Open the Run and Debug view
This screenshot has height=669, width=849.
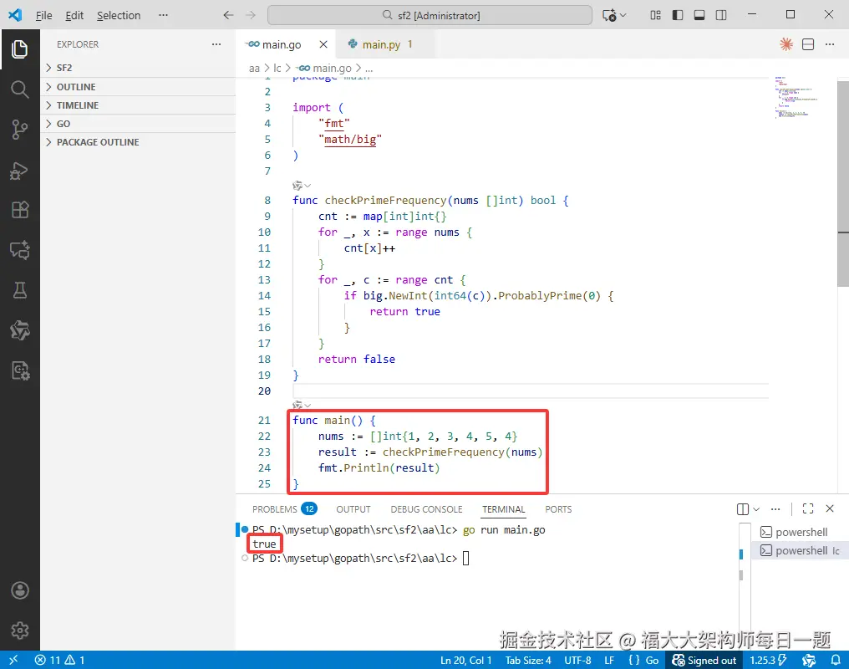[x=20, y=171]
